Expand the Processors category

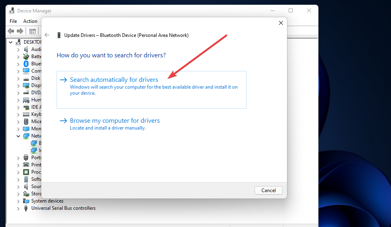click(x=18, y=172)
